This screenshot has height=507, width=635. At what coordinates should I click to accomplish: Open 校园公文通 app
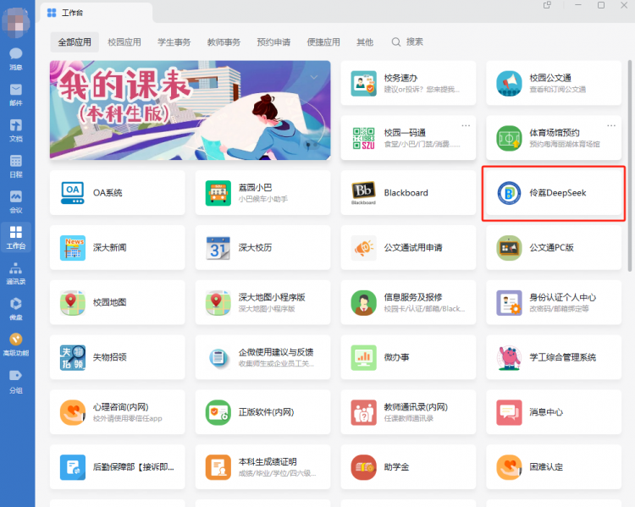(x=554, y=83)
